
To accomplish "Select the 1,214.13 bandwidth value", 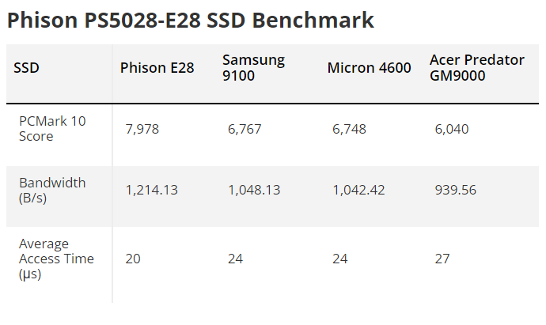I will coord(152,190).
